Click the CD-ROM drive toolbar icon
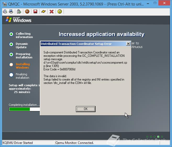This screenshot has width=172, height=147. click(x=5, y=11)
